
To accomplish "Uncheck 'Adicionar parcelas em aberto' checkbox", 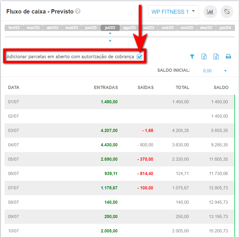I will (139, 57).
